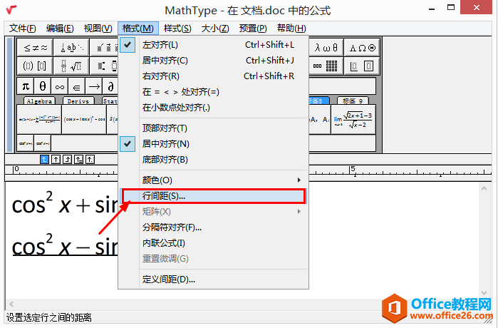Insert the right arrow symbol
The image size is (498, 328).
(x=94, y=86)
